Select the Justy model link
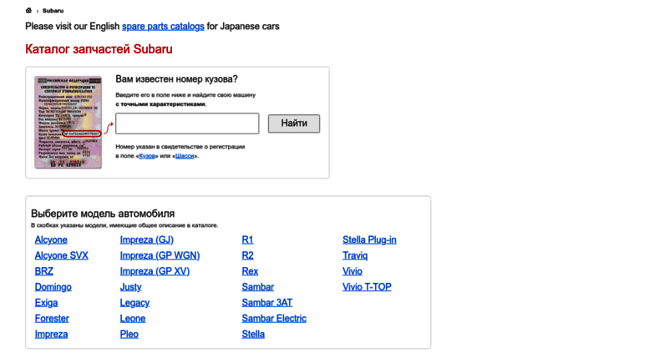This screenshot has height=353, width=649. point(131,287)
